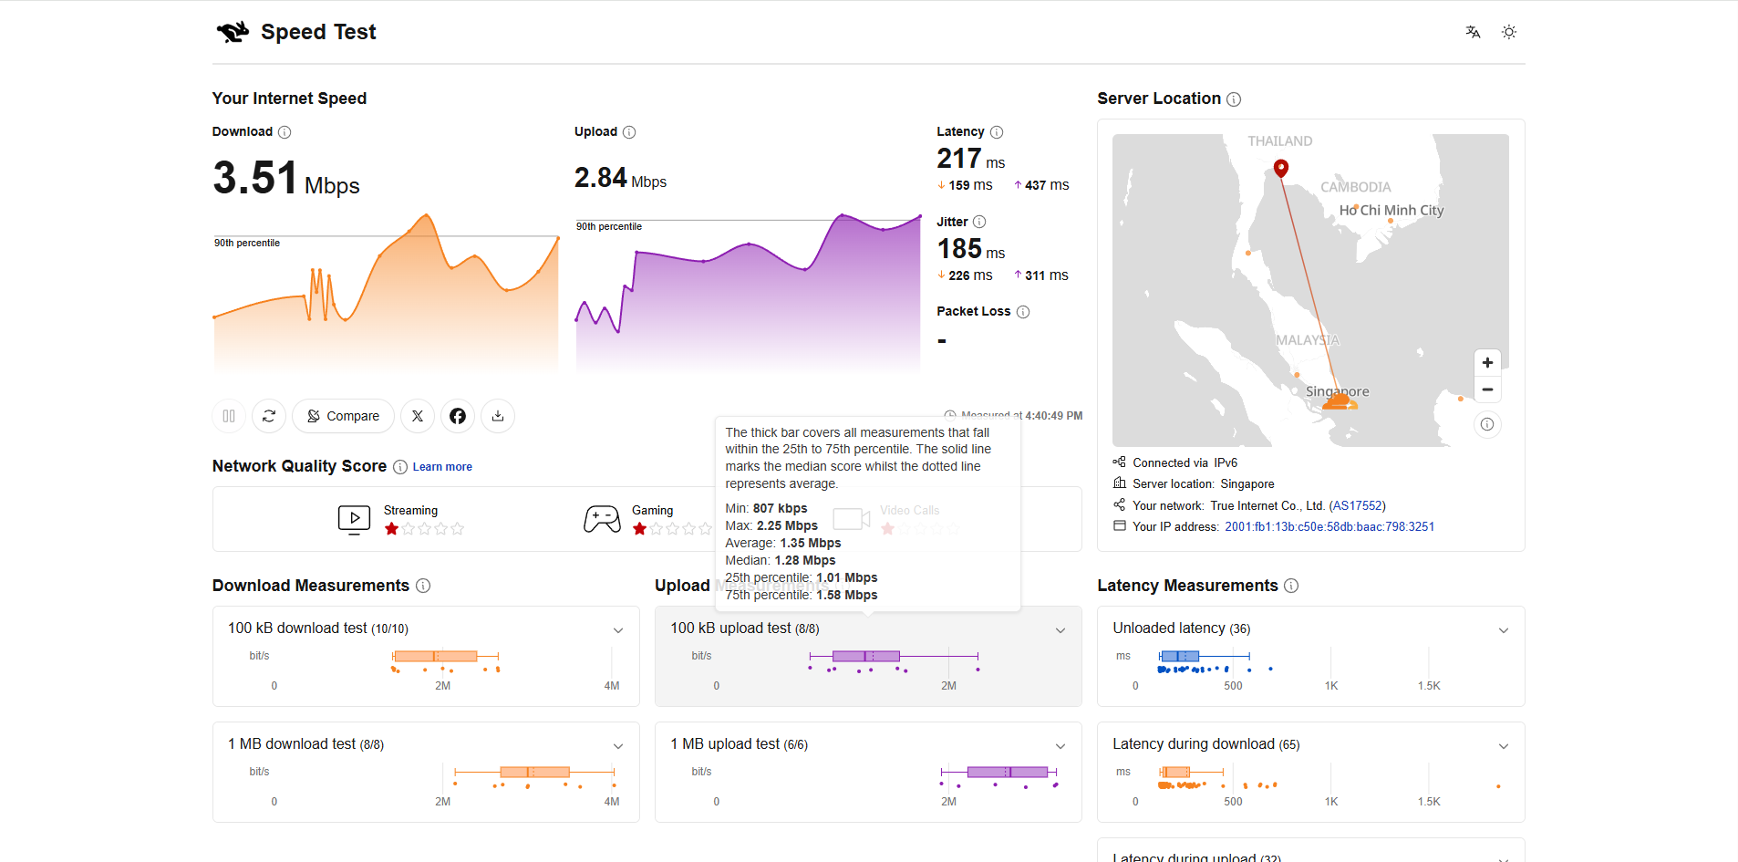Click the Gaming score card
The height and width of the screenshot is (862, 1738).
[647, 519]
